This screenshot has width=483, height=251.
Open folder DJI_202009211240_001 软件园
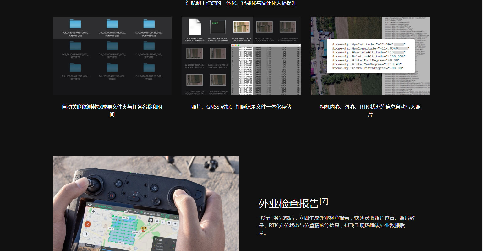[x=112, y=72]
